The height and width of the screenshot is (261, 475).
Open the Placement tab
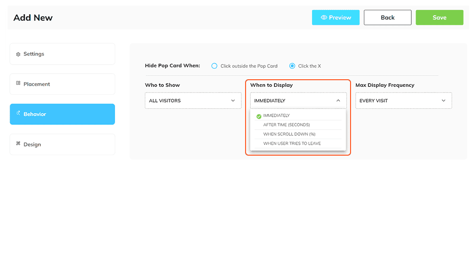[62, 84]
